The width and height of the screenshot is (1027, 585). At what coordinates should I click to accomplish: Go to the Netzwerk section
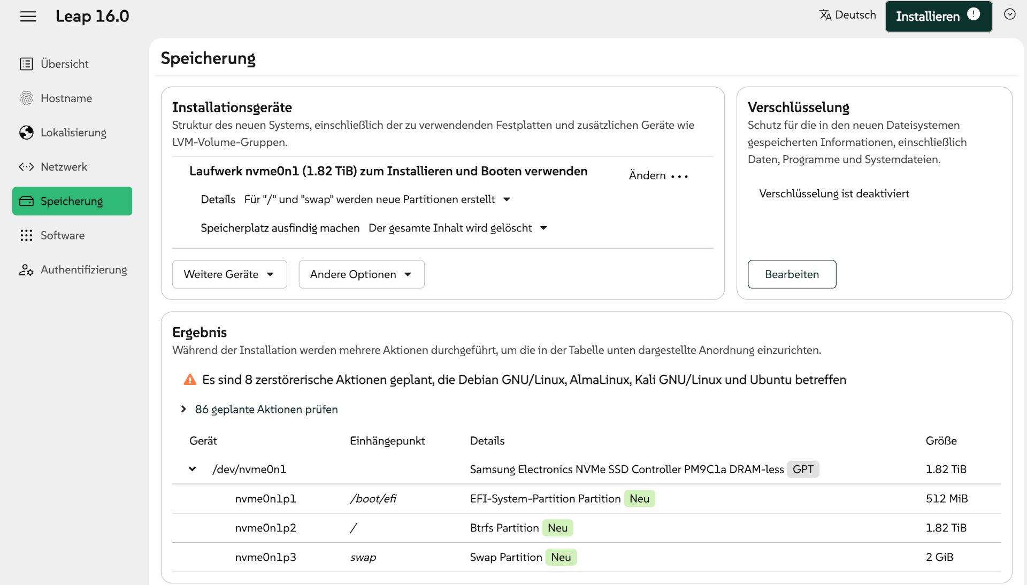coord(64,167)
